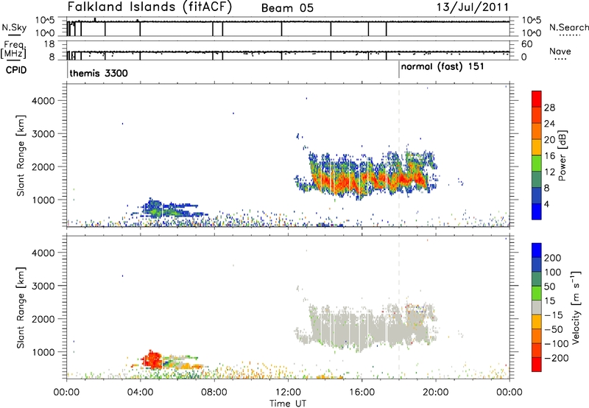Screen dimensions: 589x408
Task: Click the '1000' tick of the velocity panel
Action: coord(43,352)
